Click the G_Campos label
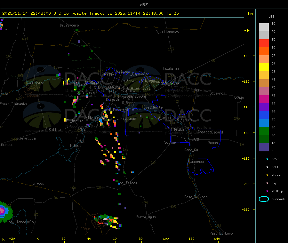Screen dimensions: 288x243 pyautogui.click(x=217, y=93)
